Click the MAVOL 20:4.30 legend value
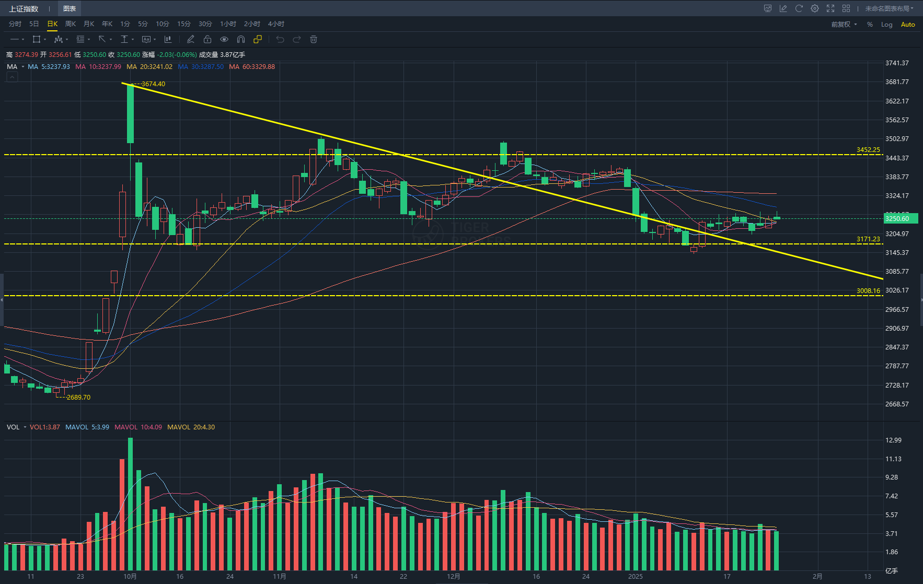Image resolution: width=923 pixels, height=584 pixels. 191,427
